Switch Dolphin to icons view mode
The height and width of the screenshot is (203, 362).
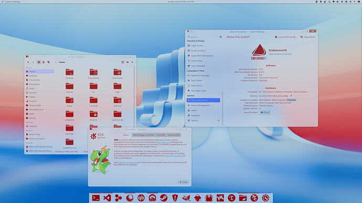[x=39, y=62]
